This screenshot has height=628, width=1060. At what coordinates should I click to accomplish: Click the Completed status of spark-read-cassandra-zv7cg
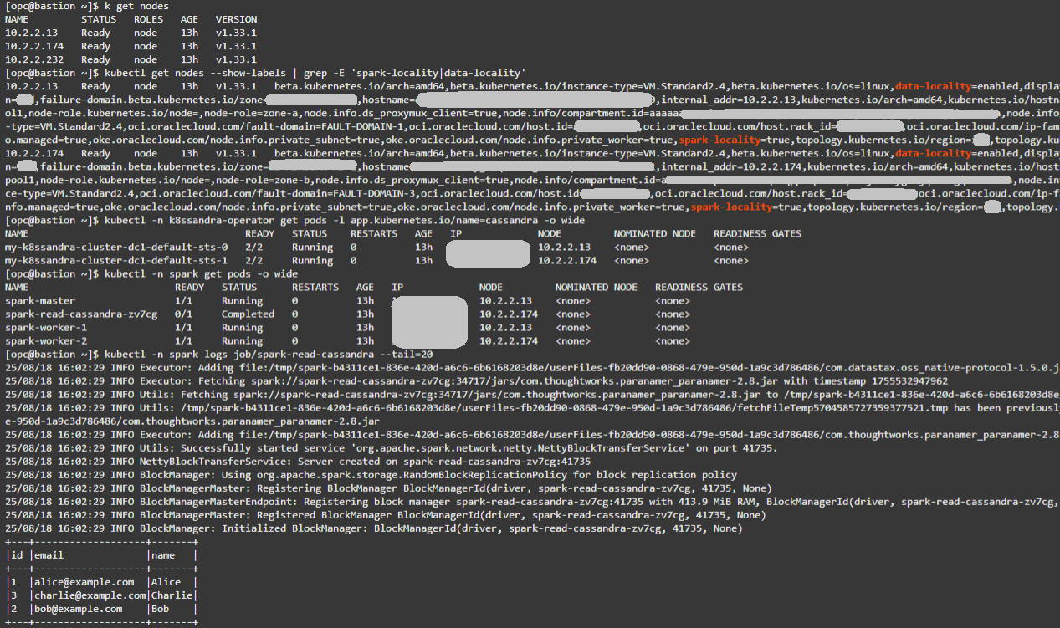pos(248,314)
